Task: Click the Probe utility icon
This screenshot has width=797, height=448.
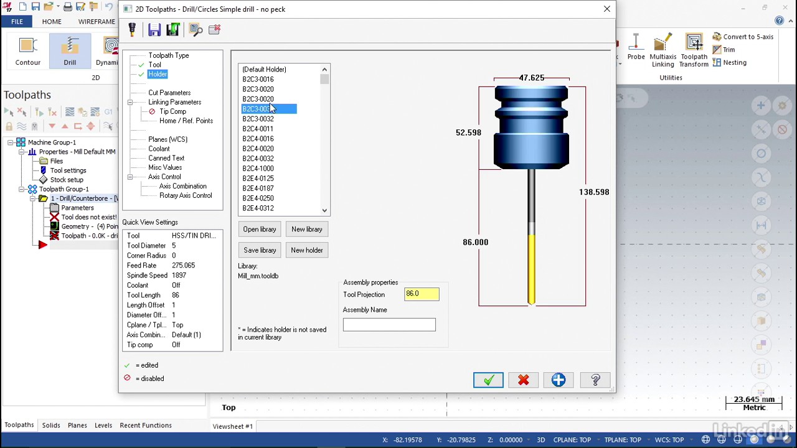Action: coord(636,48)
